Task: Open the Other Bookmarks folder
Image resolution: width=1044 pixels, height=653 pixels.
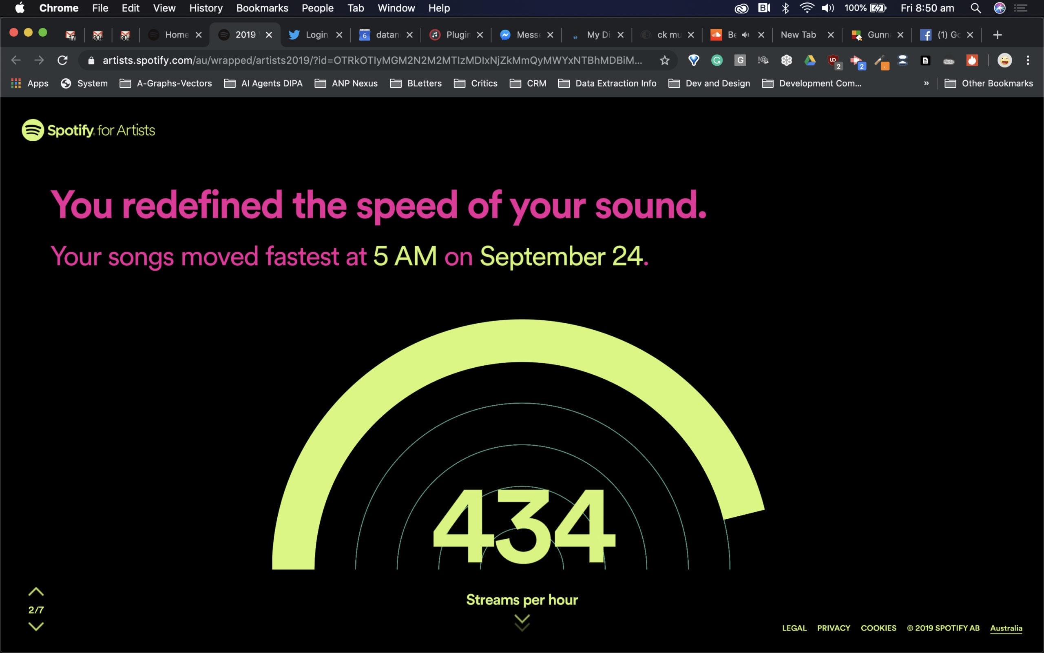Action: click(x=989, y=83)
